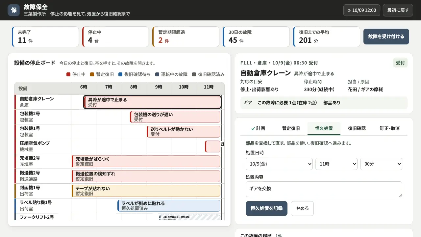Screen dimensions: 421x237
Task: Click the green 受付 status badge
Action: point(400,63)
